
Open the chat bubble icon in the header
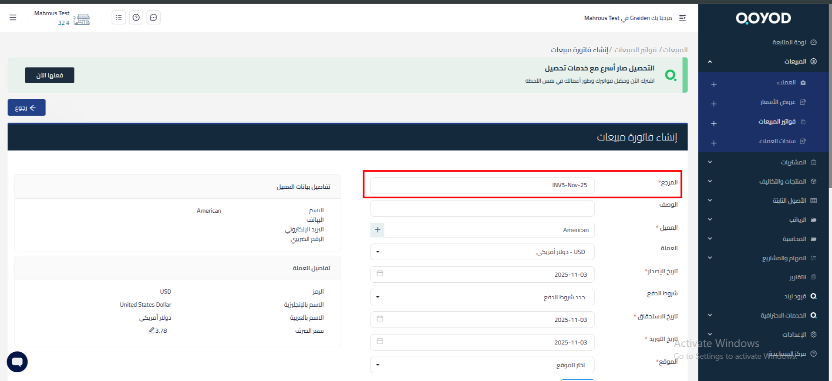click(x=154, y=17)
